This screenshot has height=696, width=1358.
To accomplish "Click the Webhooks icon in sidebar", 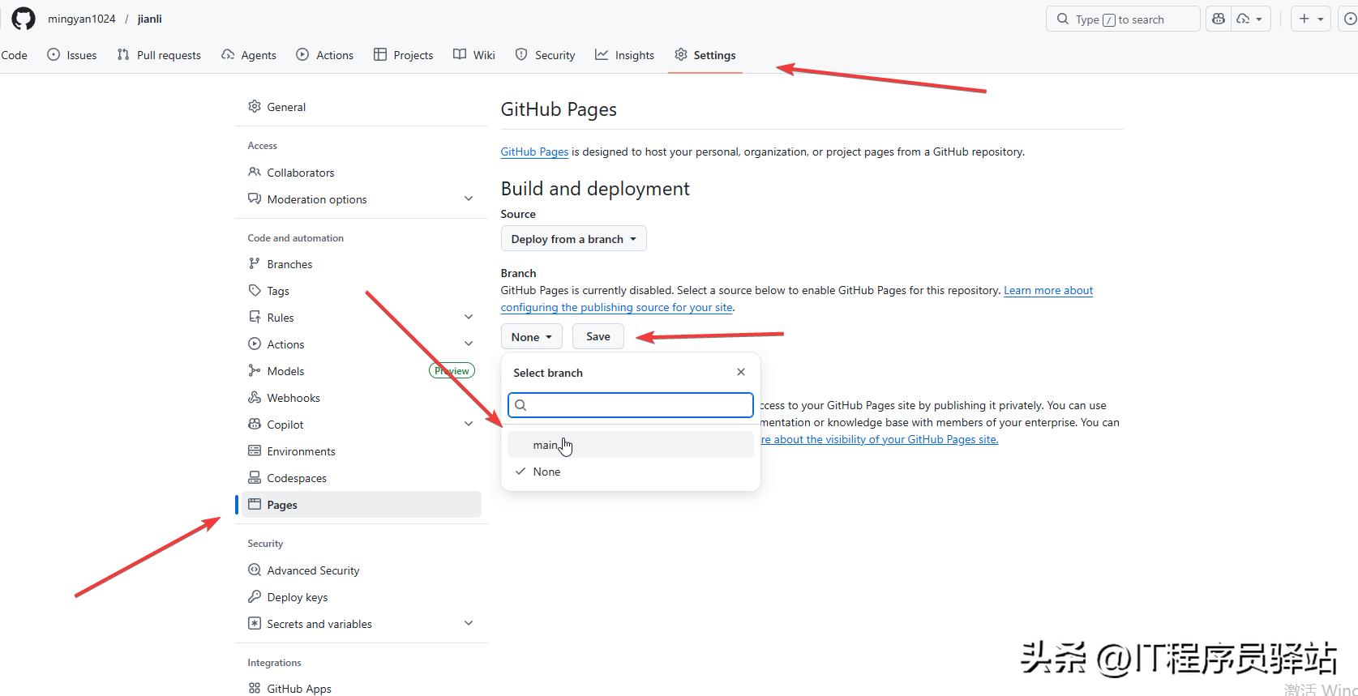I will tap(255, 398).
